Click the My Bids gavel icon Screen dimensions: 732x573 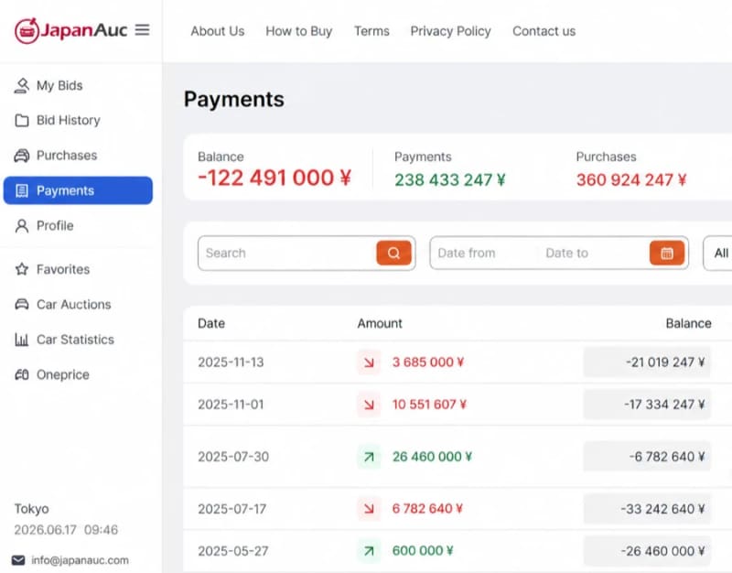[x=21, y=85]
